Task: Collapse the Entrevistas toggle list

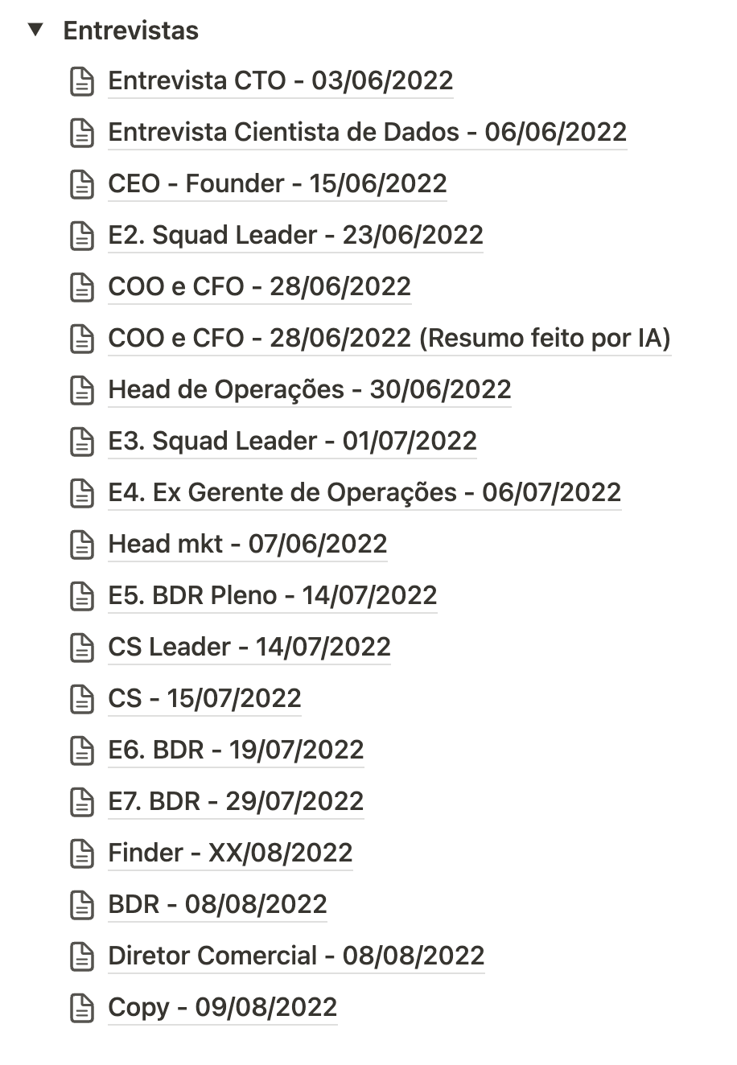Action: pos(35,31)
